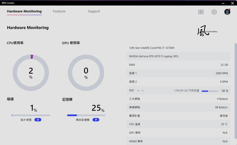Run the 磁片清理 disk cleanup button
Screen dimensions: 237x145
[38, 120]
